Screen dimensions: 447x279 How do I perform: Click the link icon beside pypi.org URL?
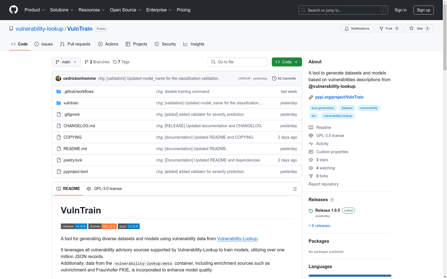click(x=311, y=97)
